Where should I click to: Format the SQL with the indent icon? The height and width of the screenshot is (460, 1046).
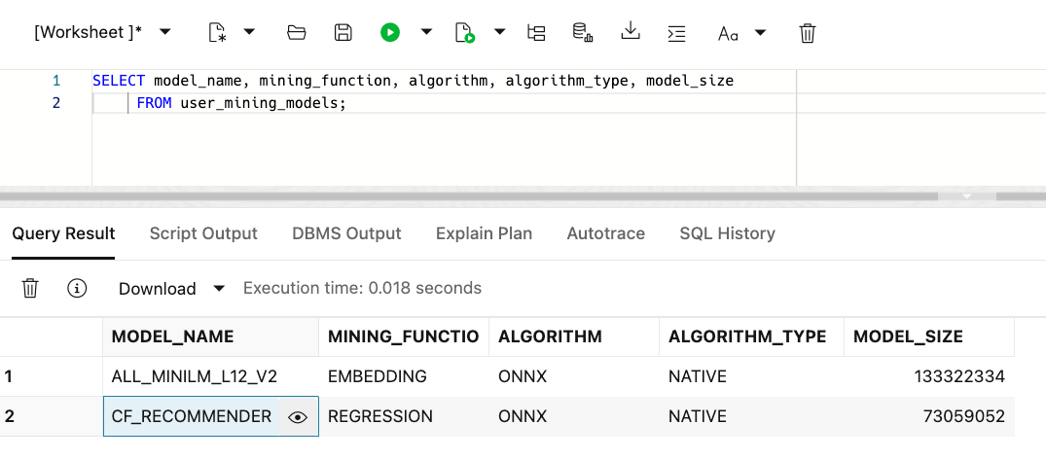click(677, 32)
